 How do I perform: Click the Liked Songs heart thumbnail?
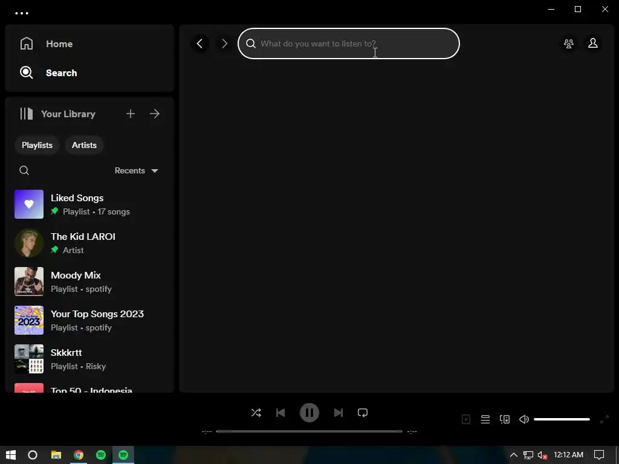click(x=29, y=204)
